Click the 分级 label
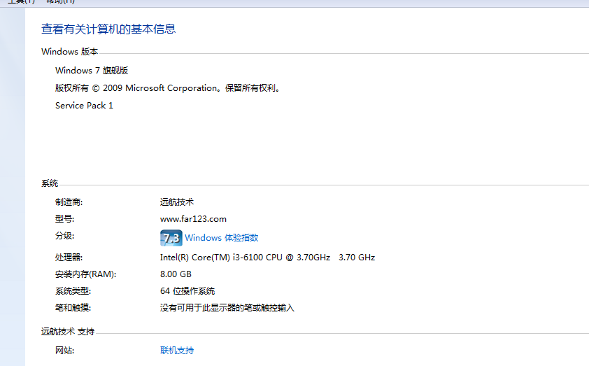The height and width of the screenshot is (366, 589). [64, 236]
